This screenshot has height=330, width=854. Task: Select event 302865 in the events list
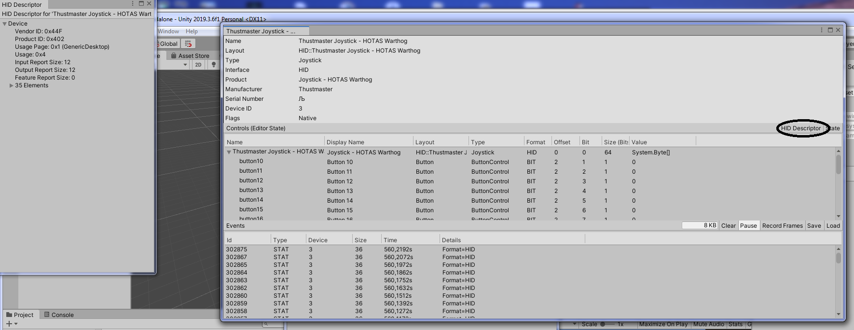point(529,265)
